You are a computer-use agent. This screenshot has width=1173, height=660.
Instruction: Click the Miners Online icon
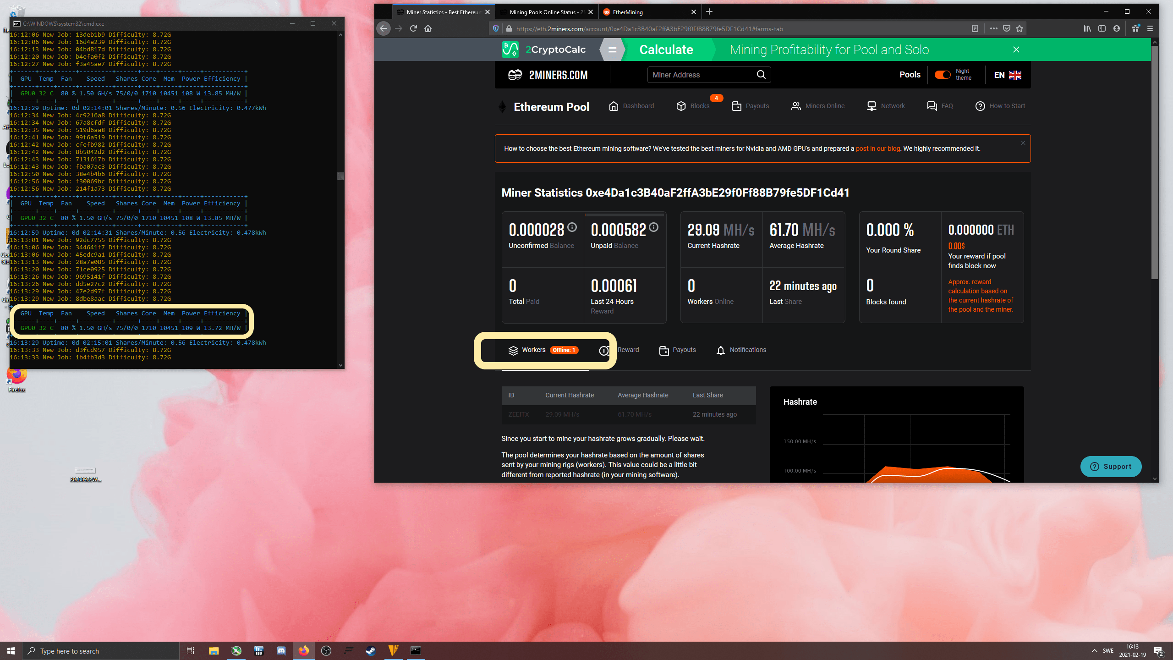point(817,106)
